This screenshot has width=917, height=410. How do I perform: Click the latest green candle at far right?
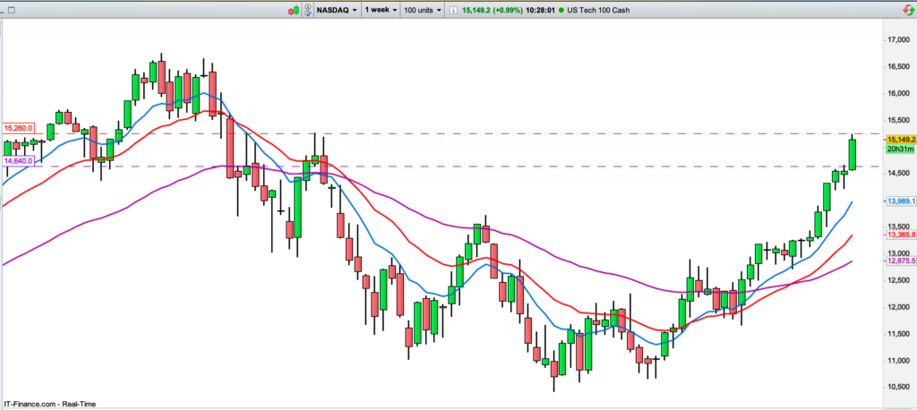[x=853, y=154]
